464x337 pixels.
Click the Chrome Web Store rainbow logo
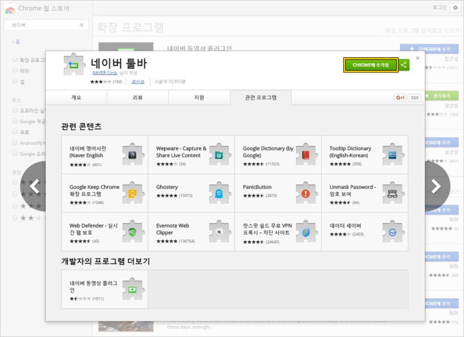point(10,10)
